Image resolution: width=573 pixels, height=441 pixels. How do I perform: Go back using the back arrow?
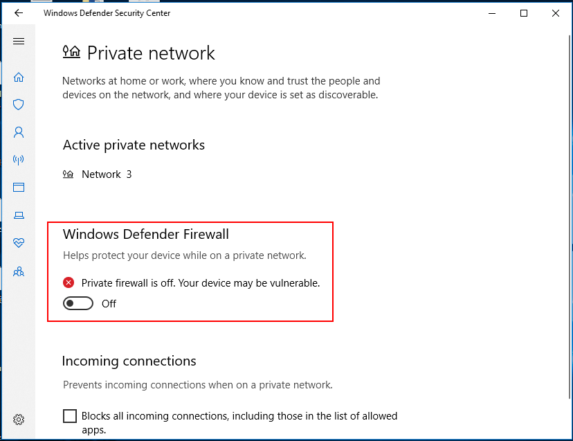pos(19,13)
